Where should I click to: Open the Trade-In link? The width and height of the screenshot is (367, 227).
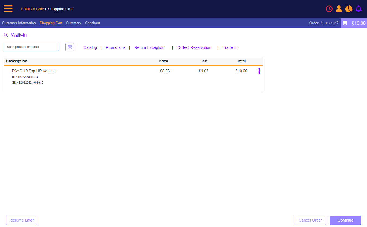tap(230, 47)
